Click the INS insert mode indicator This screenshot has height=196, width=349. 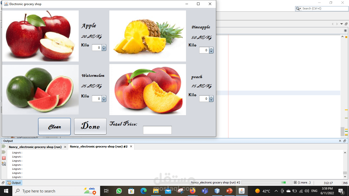[x=345, y=183]
